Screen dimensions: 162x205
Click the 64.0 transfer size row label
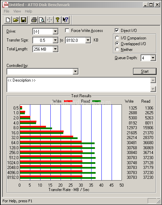point(15,143)
